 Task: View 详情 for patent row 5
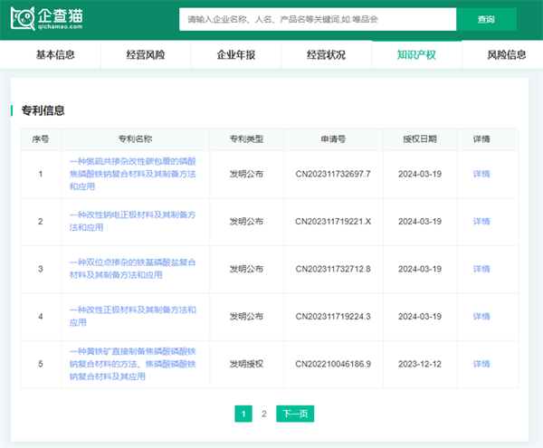pyautogui.click(x=481, y=364)
